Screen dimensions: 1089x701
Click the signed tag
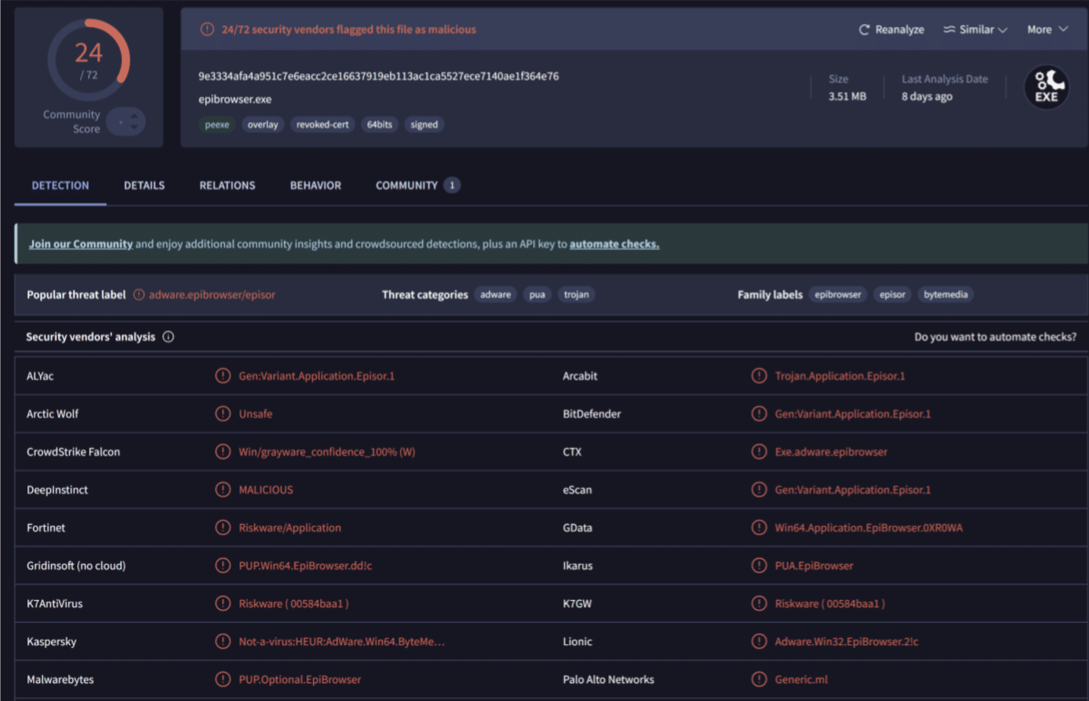(424, 124)
